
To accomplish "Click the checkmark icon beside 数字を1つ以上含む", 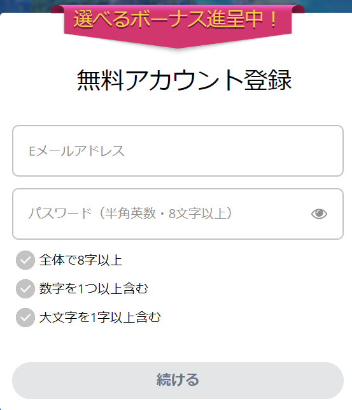I will click(x=25, y=289).
